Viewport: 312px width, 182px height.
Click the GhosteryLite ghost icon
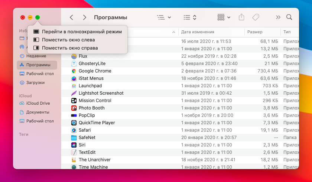(74, 64)
